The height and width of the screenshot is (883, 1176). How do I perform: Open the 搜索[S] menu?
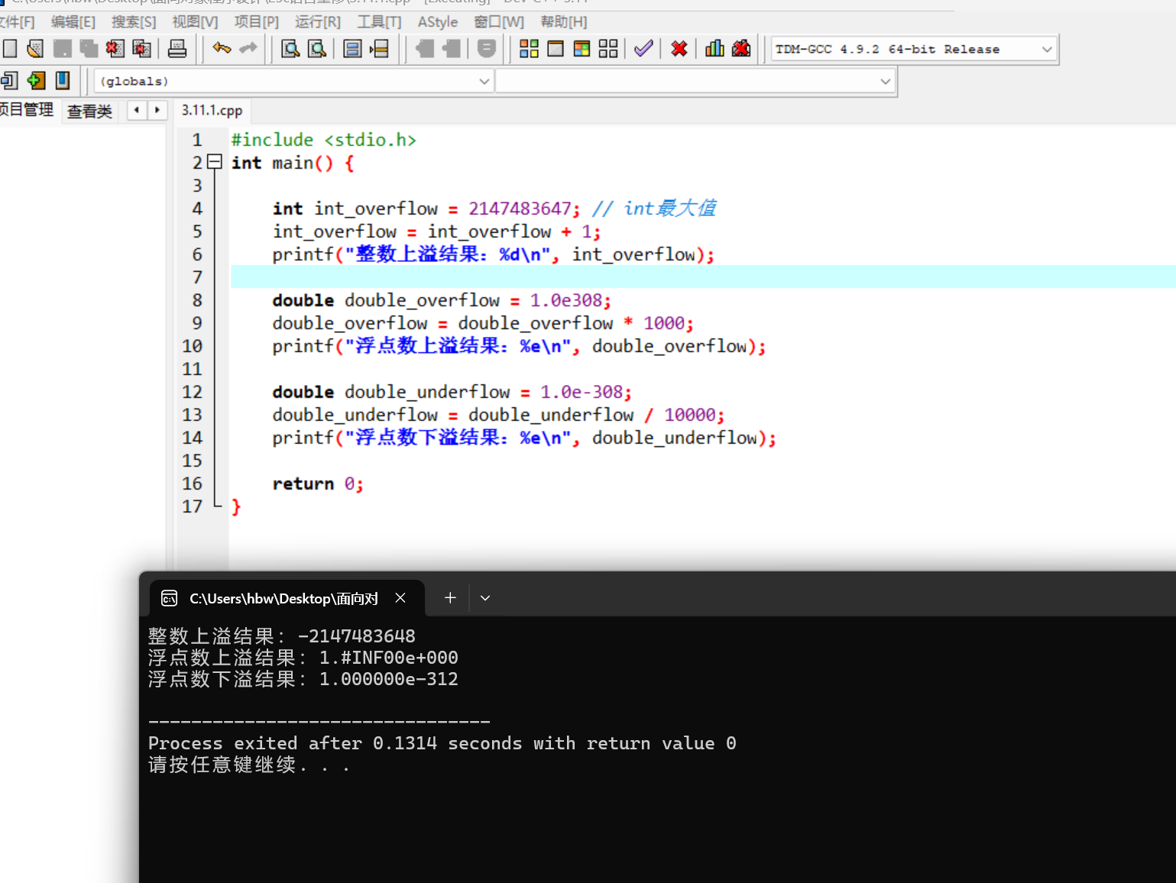134,22
